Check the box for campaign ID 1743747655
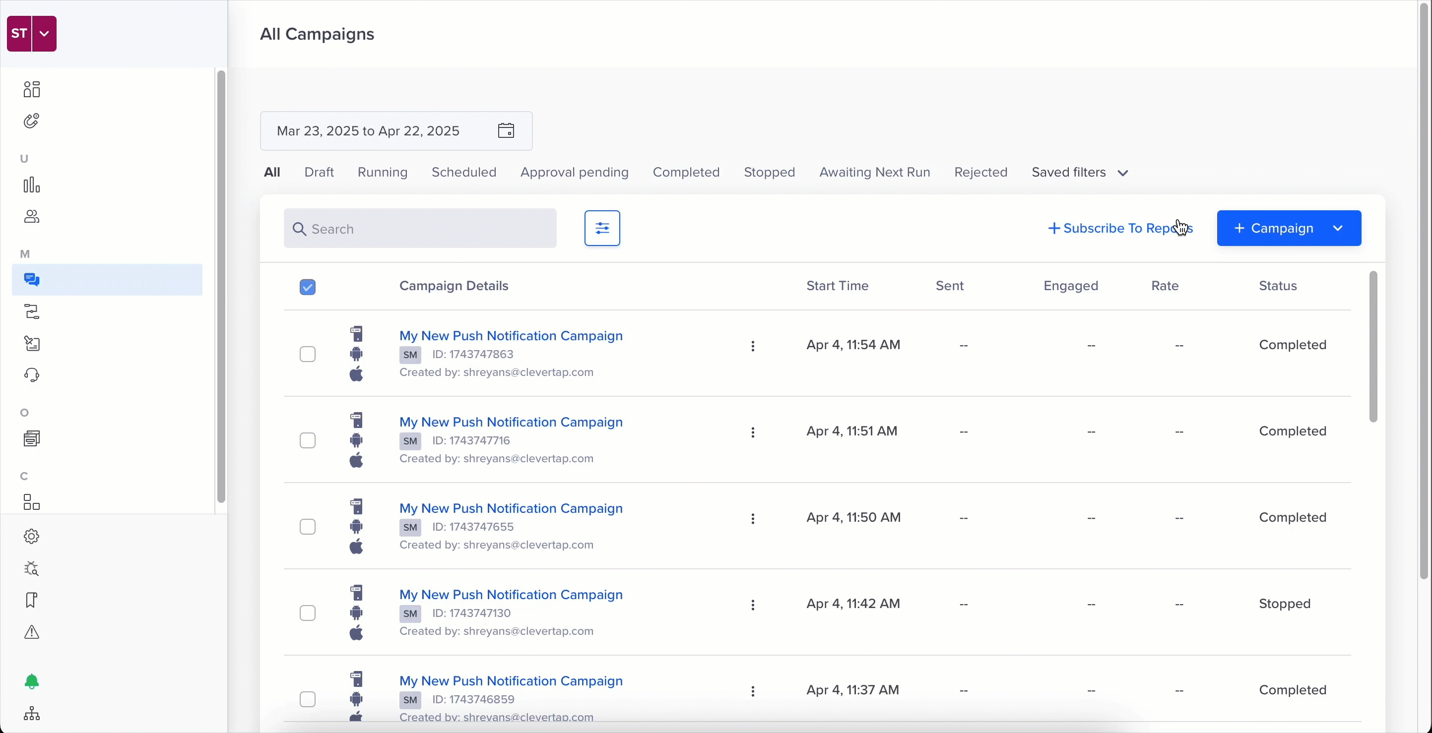 coord(308,526)
